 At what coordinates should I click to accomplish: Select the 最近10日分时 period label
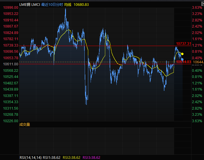(52, 5)
